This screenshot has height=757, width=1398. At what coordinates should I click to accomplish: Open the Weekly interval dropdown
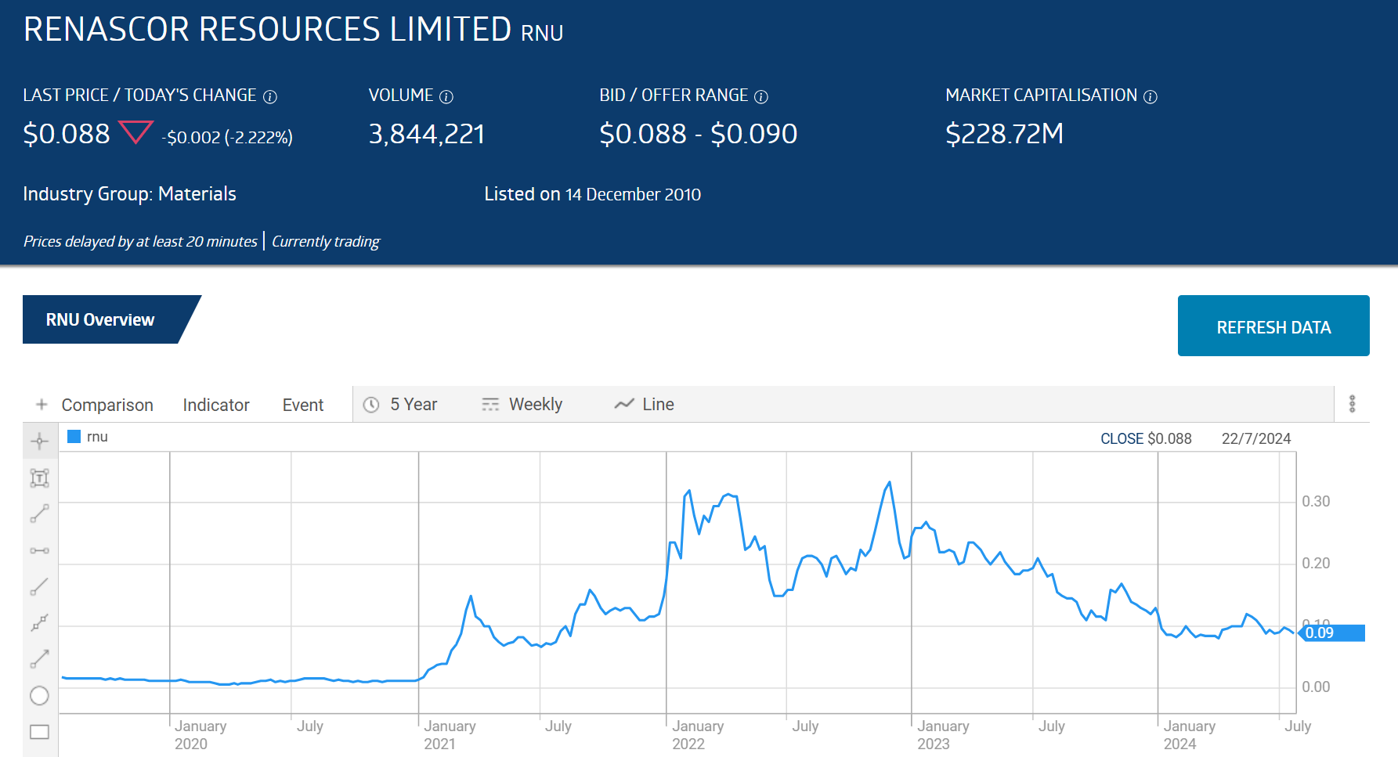point(522,404)
